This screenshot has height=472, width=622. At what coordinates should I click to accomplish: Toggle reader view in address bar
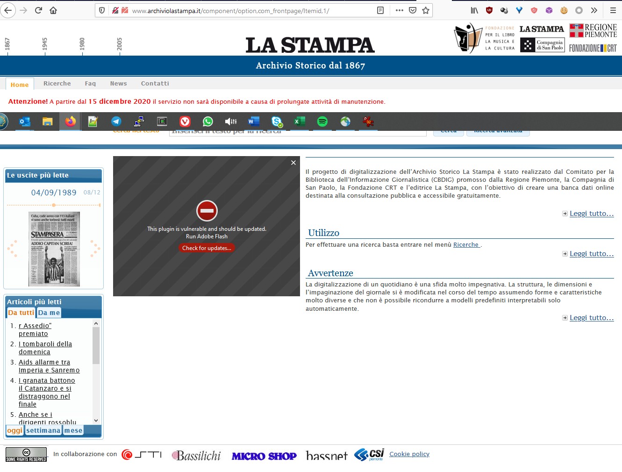[x=380, y=10]
